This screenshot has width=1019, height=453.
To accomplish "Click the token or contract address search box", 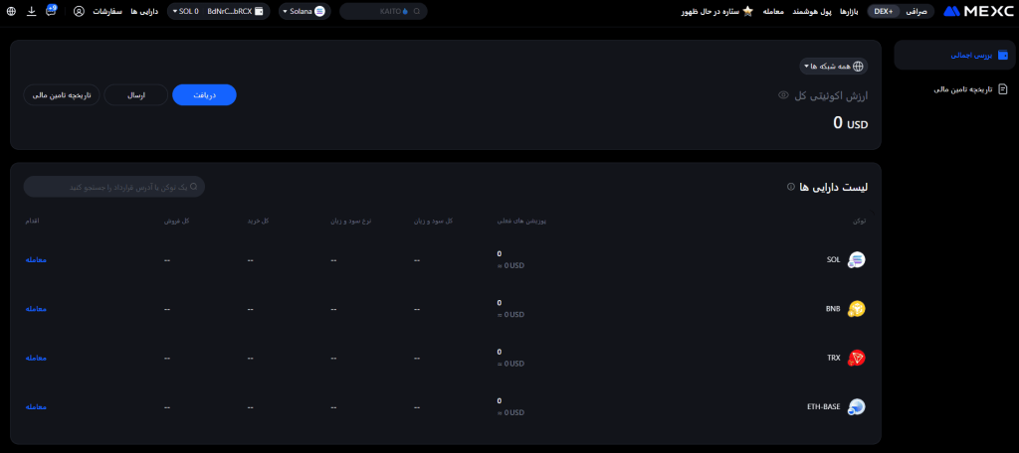I will (114, 187).
